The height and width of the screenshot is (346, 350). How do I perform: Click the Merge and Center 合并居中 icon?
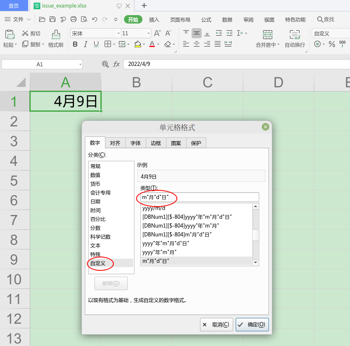[267, 35]
